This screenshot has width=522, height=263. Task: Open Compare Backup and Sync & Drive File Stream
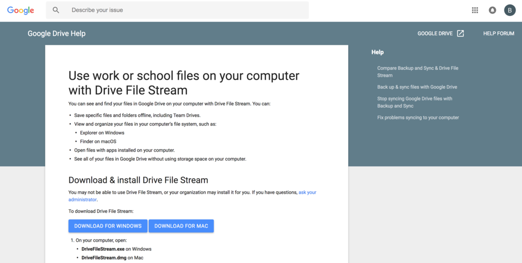[x=418, y=72]
